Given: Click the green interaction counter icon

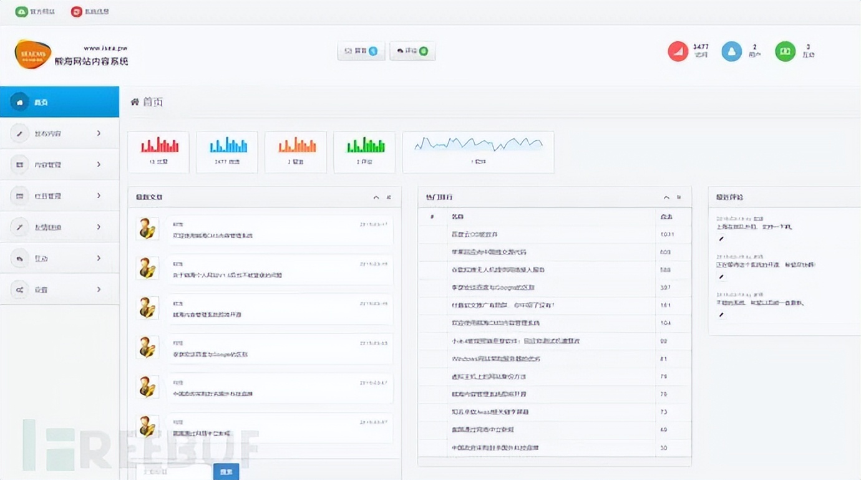Looking at the screenshot, I should tap(785, 52).
